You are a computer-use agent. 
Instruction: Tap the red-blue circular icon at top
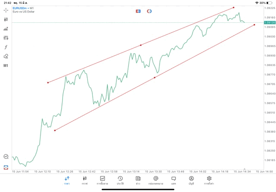[149, 11]
